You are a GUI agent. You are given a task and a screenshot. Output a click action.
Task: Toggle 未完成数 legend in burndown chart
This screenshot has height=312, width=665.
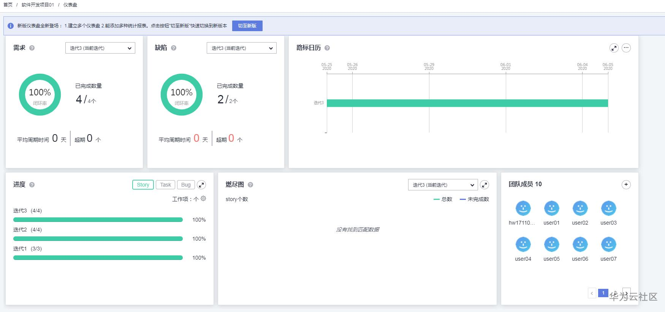[x=475, y=199]
